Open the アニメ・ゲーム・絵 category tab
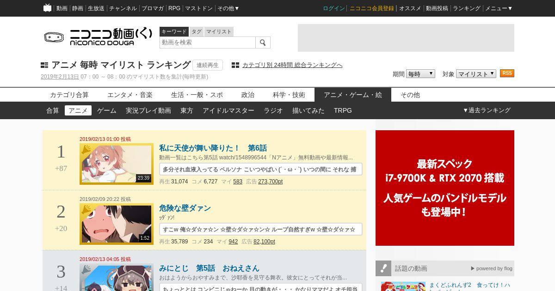The image size is (555, 291). 353,95
